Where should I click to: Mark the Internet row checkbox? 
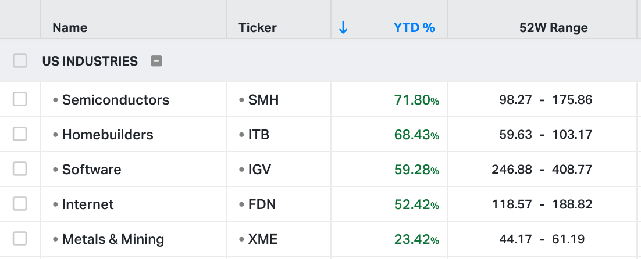[20, 204]
